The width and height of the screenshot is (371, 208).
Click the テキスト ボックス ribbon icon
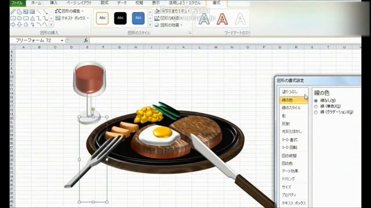58,18
